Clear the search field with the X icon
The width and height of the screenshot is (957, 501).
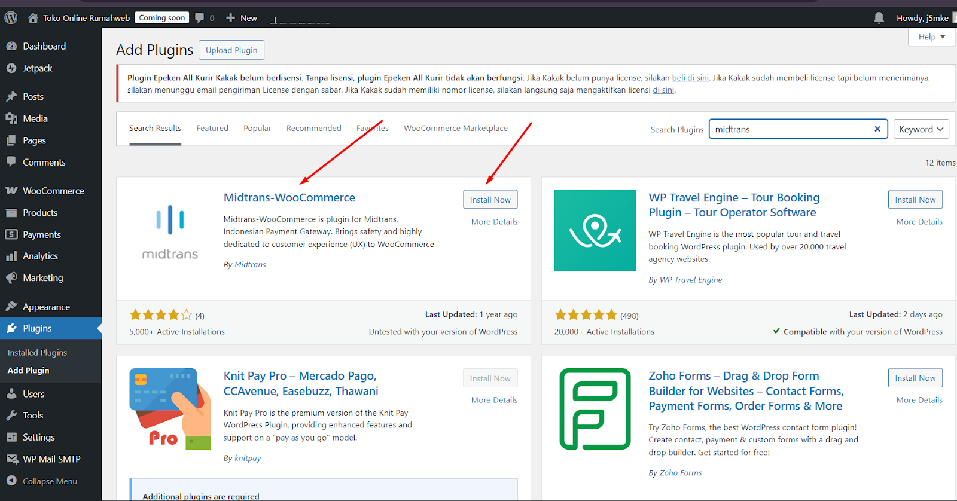click(x=877, y=129)
